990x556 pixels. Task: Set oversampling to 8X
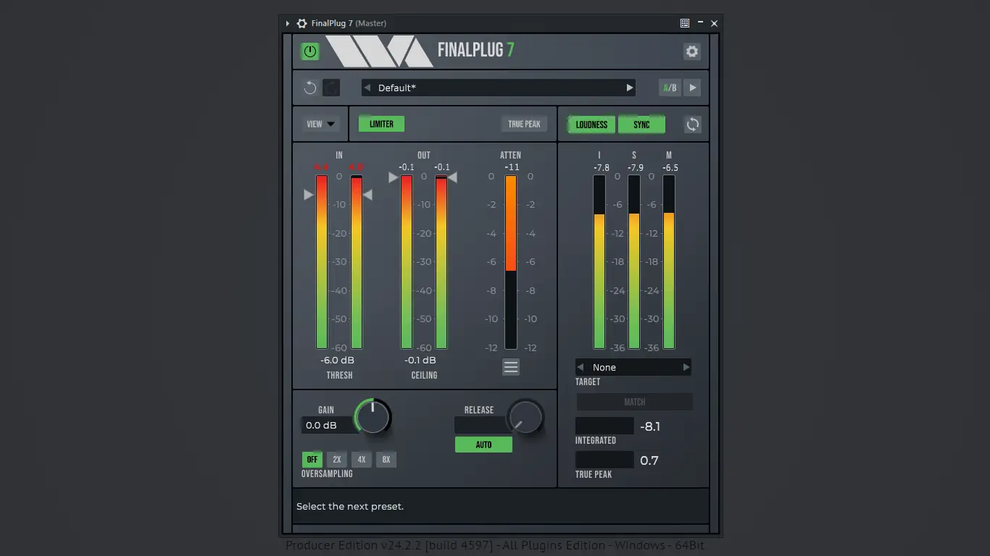[386, 459]
